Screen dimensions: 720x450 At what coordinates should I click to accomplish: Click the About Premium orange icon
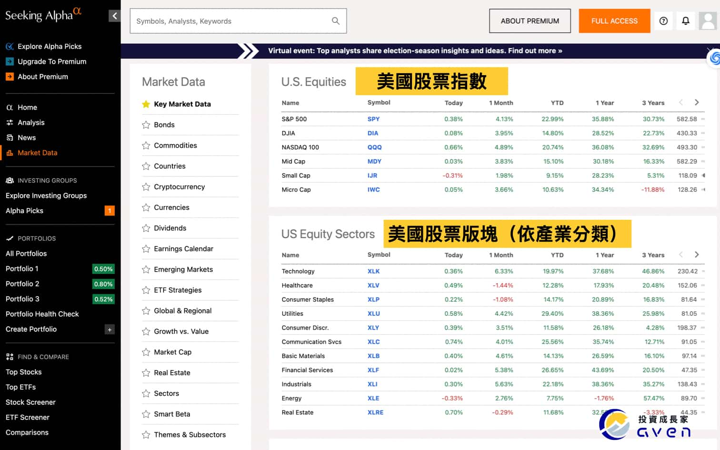pyautogui.click(x=10, y=77)
